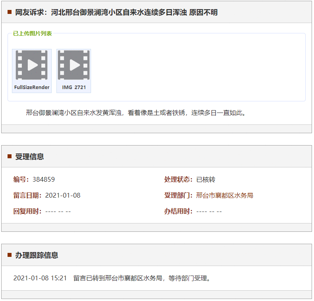Click the red bullet beside 受理信息 heading
Screen dimensions: 314x301
tap(10, 156)
